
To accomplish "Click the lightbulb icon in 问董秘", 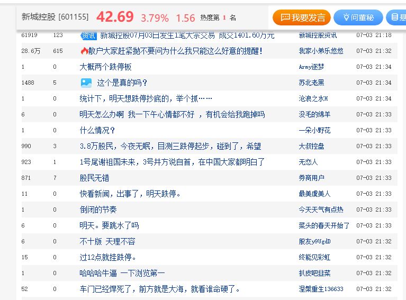I will click(346, 17).
